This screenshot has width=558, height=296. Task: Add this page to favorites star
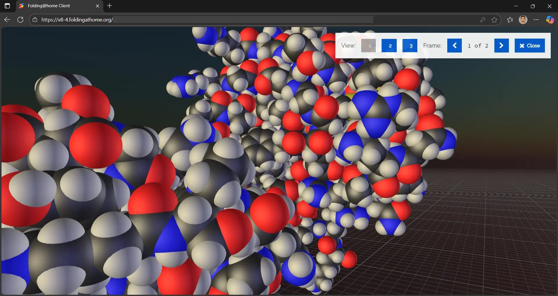point(494,20)
